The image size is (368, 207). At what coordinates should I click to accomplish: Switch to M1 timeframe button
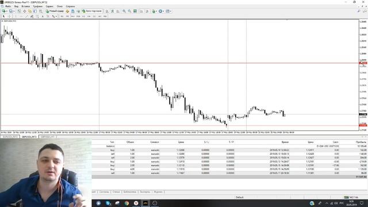(x=62, y=17)
